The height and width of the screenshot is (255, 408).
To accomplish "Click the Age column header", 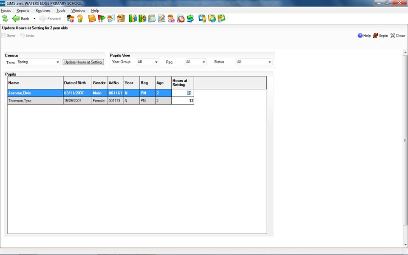I will coord(163,83).
